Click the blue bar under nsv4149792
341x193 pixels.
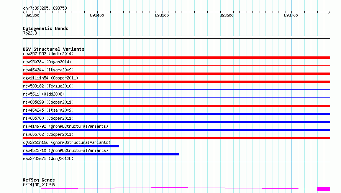pyautogui.click(x=176, y=130)
